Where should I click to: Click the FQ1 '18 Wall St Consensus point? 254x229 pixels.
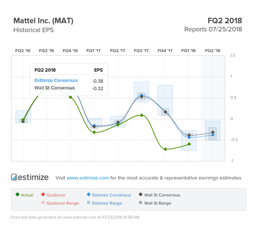pos(189,135)
